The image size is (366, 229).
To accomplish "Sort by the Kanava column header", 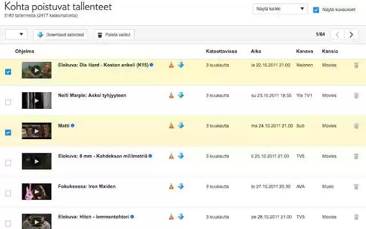I will coord(304,51).
